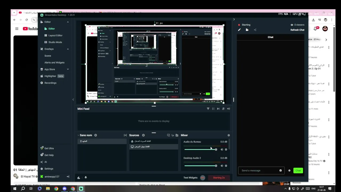Adjust Audio du Bureau volume slider
Image resolution: width=341 pixels, height=192 pixels.
click(x=201, y=150)
